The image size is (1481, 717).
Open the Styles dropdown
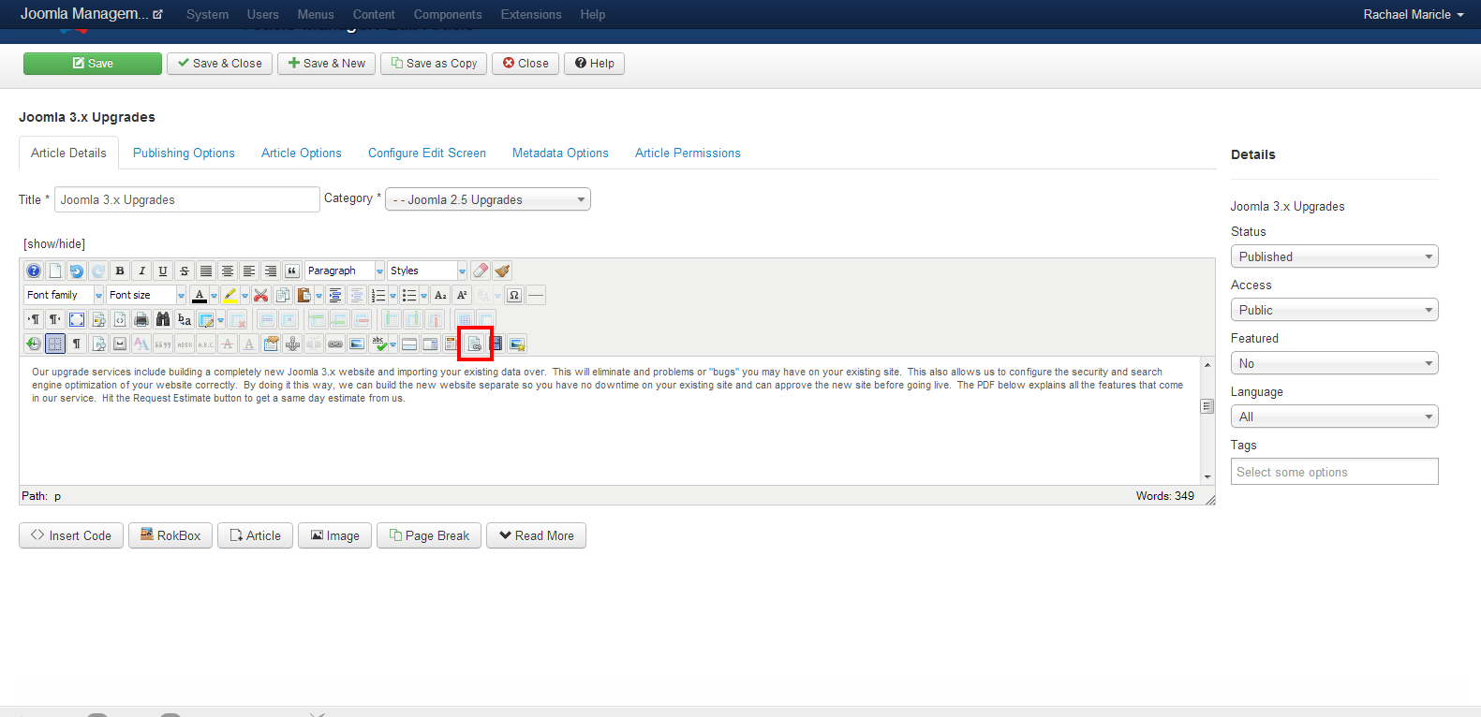point(427,271)
